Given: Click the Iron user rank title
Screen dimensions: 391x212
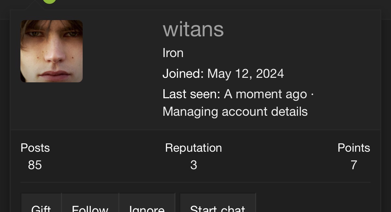Looking at the screenshot, I should (x=173, y=53).
